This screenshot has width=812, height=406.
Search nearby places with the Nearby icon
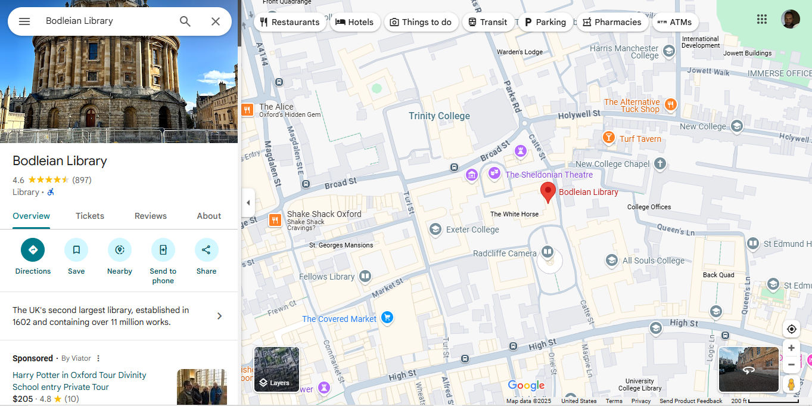tap(119, 256)
